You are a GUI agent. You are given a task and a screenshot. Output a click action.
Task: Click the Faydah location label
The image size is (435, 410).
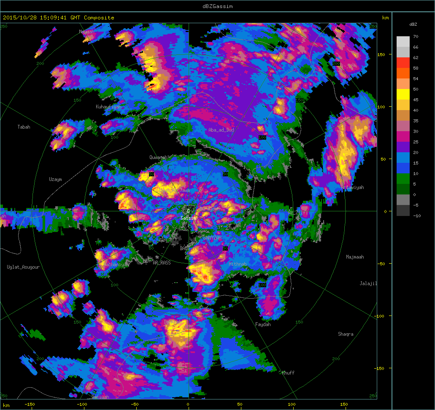(263, 324)
